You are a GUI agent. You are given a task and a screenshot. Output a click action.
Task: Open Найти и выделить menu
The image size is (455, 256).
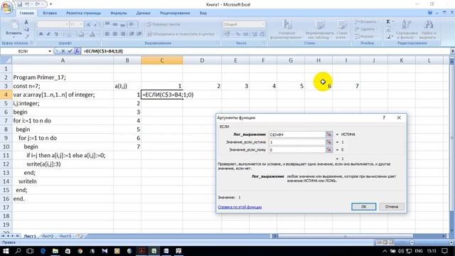click(428, 29)
